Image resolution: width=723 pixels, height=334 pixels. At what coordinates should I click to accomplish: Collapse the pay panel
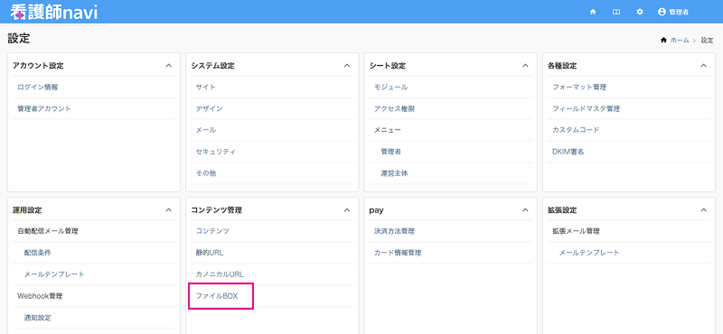coord(525,210)
